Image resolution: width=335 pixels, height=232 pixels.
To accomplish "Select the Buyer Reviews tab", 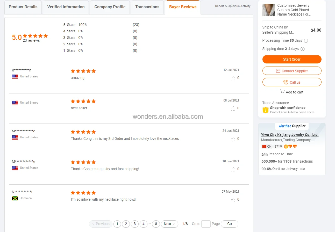I will click(x=183, y=7).
